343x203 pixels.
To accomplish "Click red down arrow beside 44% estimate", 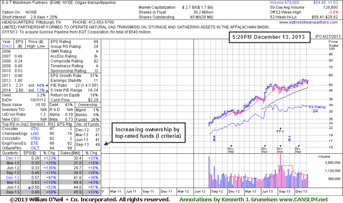I will (x=47, y=86).
